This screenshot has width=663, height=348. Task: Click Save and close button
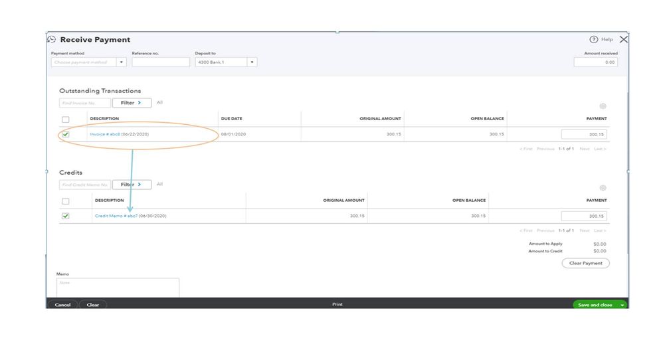tap(595, 305)
